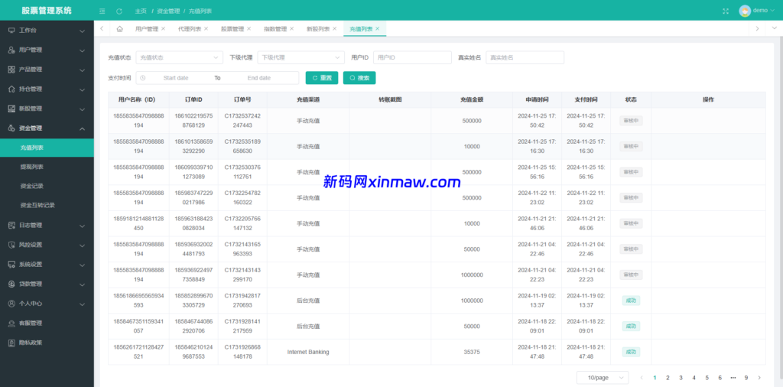Image resolution: width=783 pixels, height=387 pixels.
Task: Click the home icon tab
Action: [120, 29]
